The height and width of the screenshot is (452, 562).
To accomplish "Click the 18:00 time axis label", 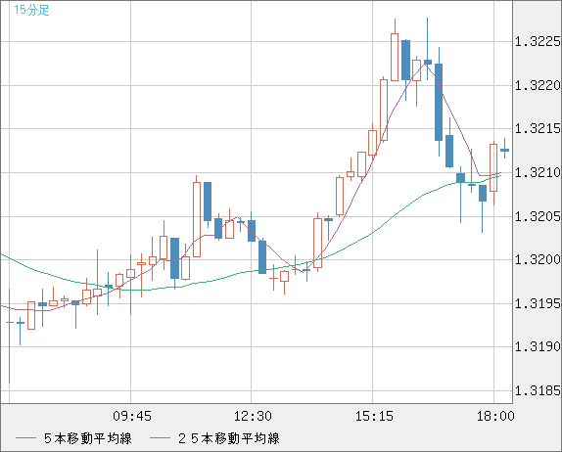I will (495, 416).
